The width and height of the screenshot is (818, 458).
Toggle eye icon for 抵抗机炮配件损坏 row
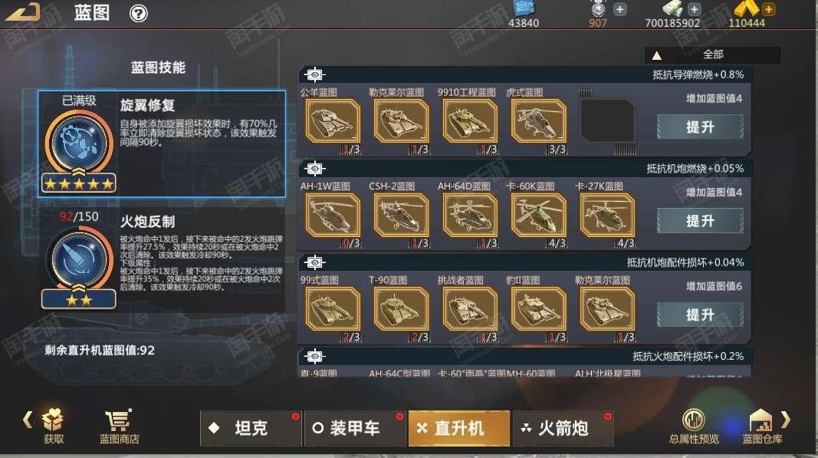click(x=314, y=262)
